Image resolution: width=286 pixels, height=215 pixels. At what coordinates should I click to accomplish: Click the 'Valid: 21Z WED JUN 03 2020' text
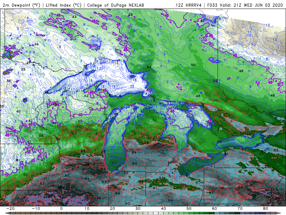(251, 5)
